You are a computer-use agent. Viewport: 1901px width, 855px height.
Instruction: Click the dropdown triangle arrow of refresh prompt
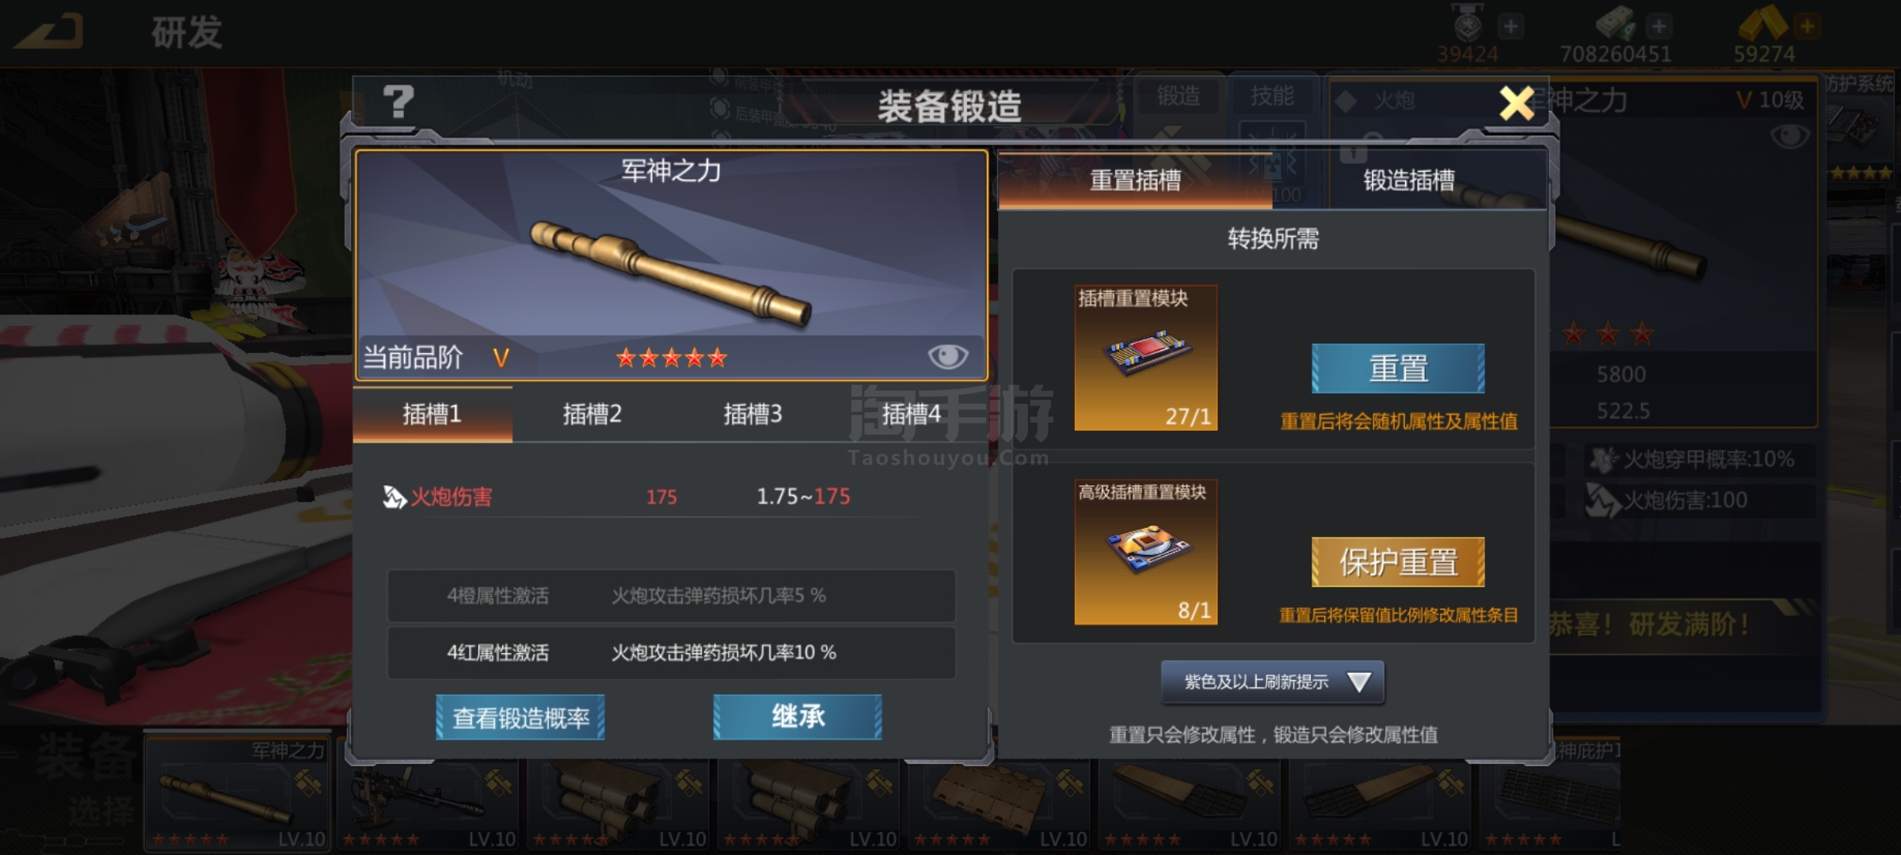point(1359,682)
